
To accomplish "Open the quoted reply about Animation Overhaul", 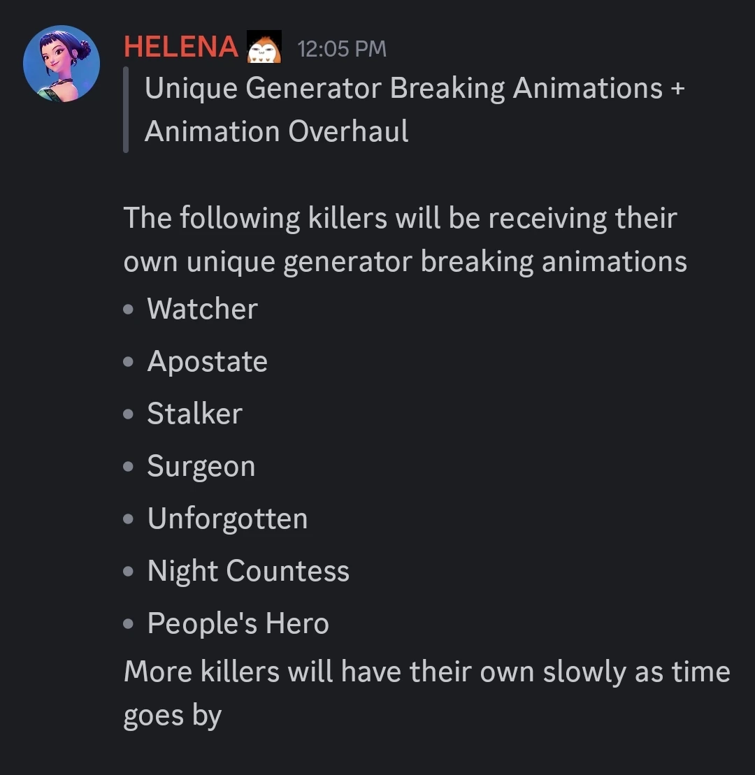I will pos(416,109).
